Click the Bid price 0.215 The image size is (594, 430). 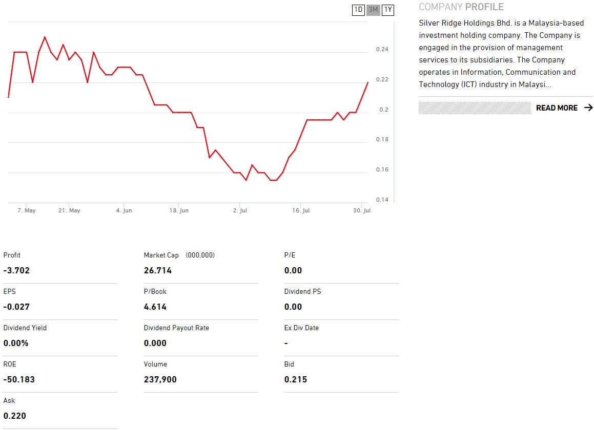pos(296,380)
